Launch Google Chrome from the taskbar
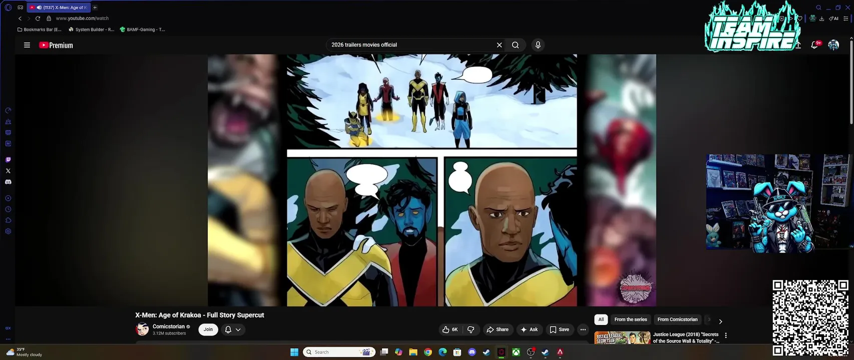Viewport: 854px width, 360px height. pos(428,352)
